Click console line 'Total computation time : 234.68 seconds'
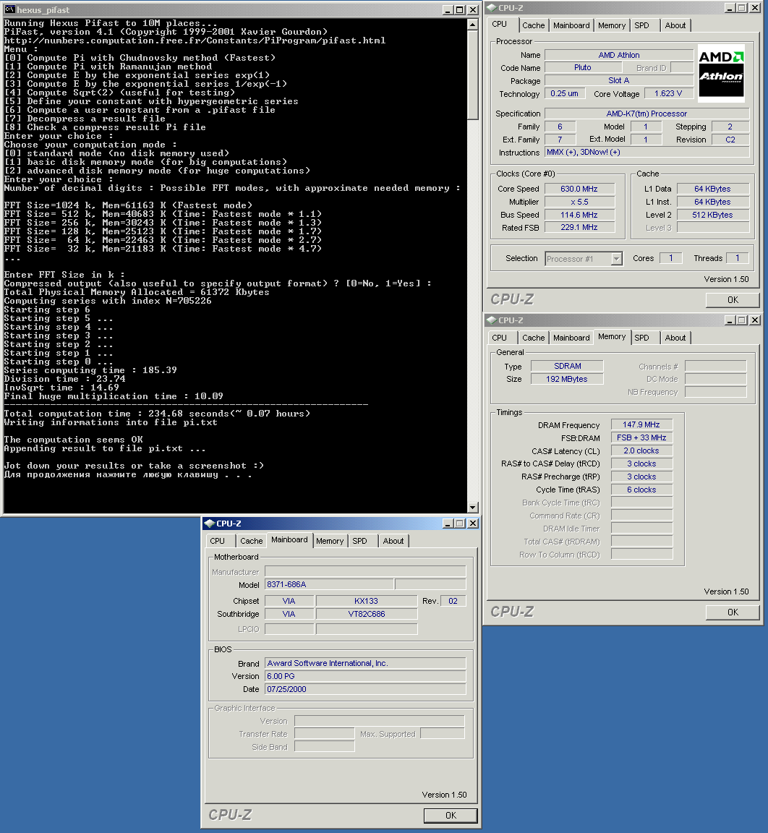 point(116,414)
